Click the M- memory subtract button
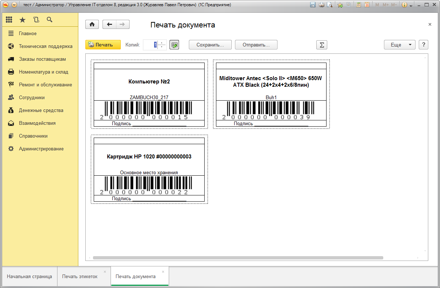Image resolution: width=440 pixels, height=288 pixels. [394, 5]
